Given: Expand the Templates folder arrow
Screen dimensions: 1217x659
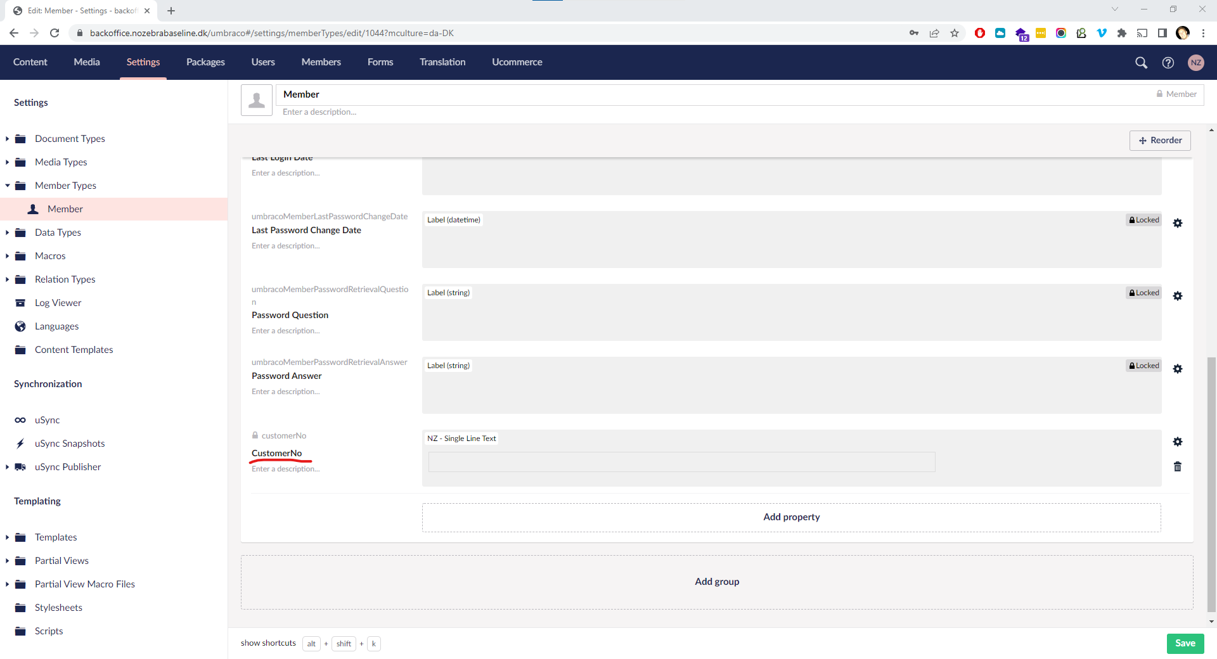Looking at the screenshot, I should pos(7,537).
